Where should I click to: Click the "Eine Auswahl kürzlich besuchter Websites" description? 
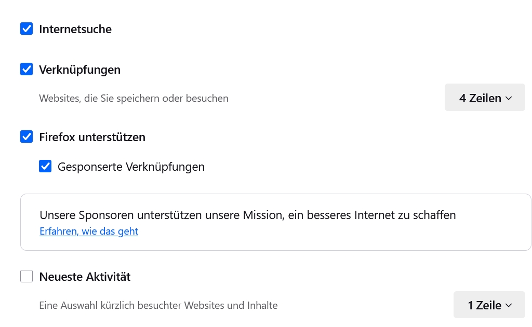click(158, 305)
